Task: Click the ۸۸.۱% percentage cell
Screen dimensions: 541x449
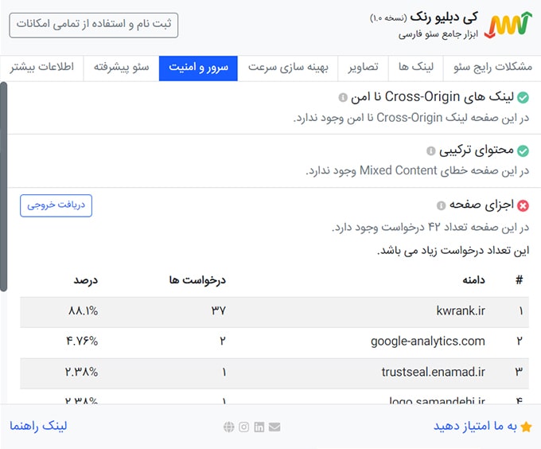Action: pyautogui.click(x=83, y=311)
